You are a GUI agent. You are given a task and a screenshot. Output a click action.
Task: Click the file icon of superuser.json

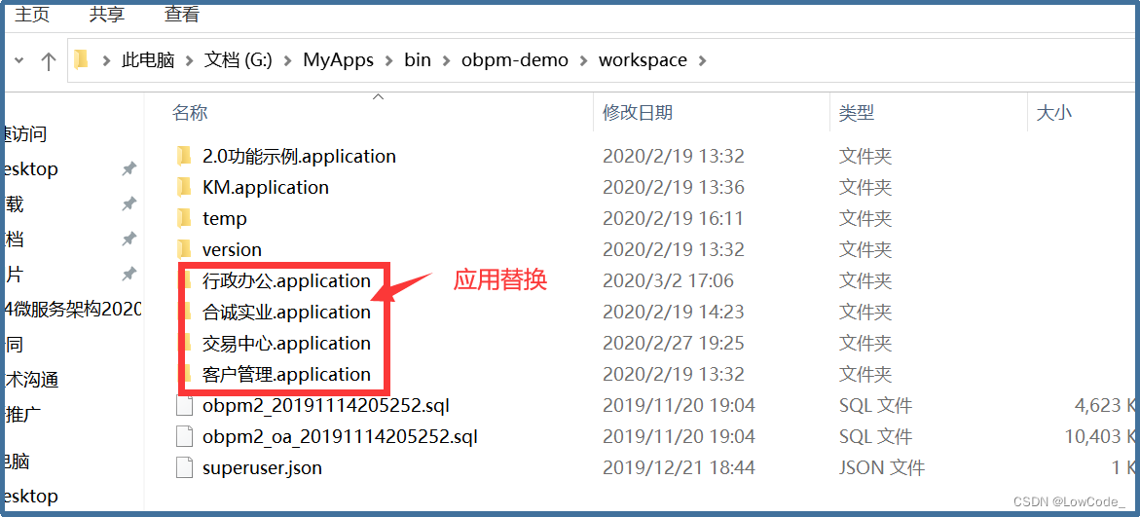(185, 467)
